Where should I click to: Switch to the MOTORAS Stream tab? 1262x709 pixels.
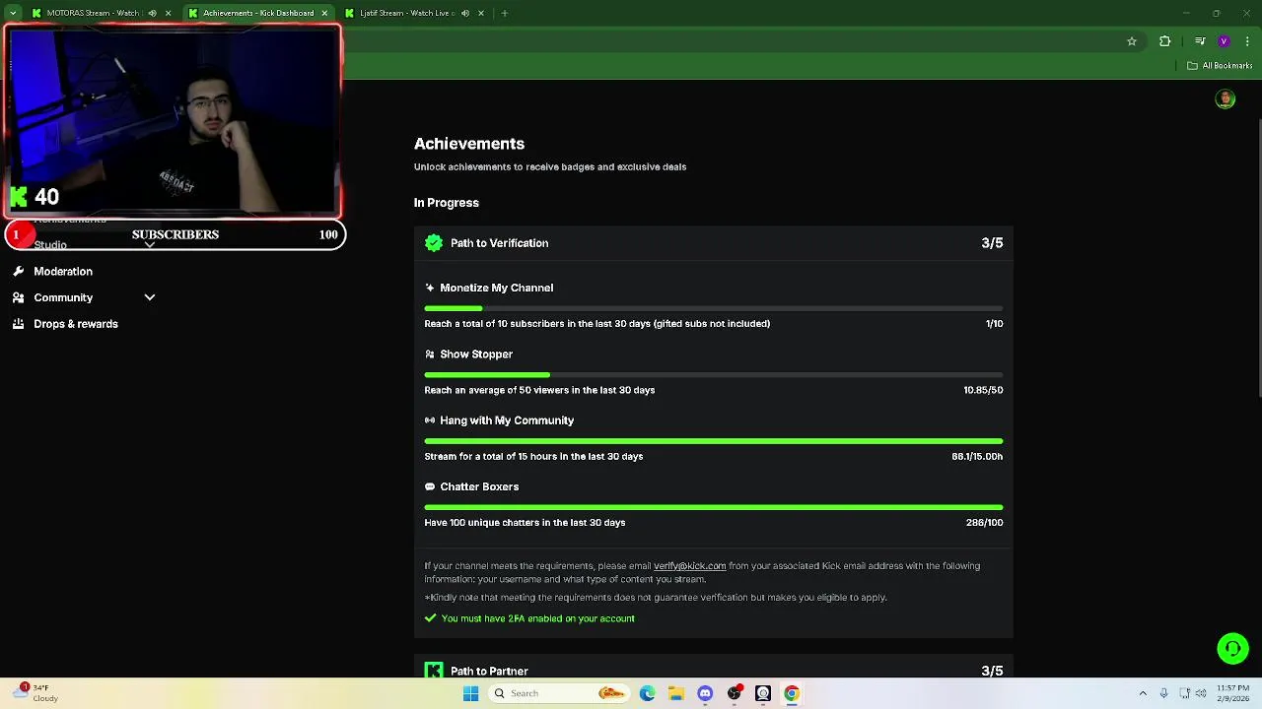(x=92, y=13)
